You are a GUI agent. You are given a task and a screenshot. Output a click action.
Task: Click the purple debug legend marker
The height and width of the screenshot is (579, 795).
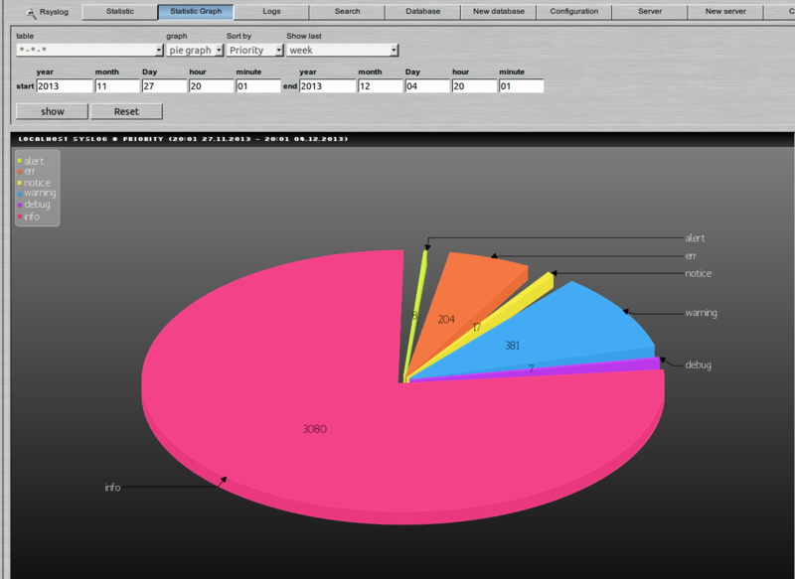click(19, 205)
